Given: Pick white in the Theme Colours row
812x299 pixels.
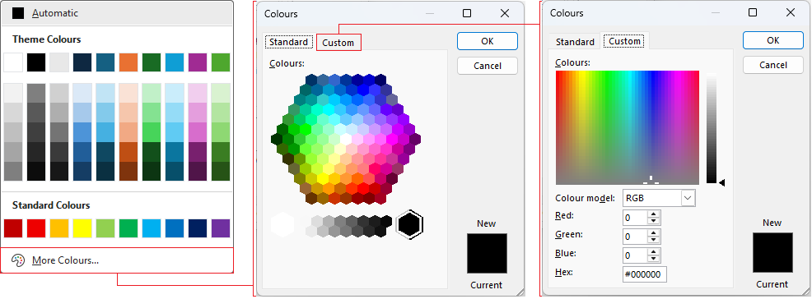Looking at the screenshot, I should (x=13, y=62).
